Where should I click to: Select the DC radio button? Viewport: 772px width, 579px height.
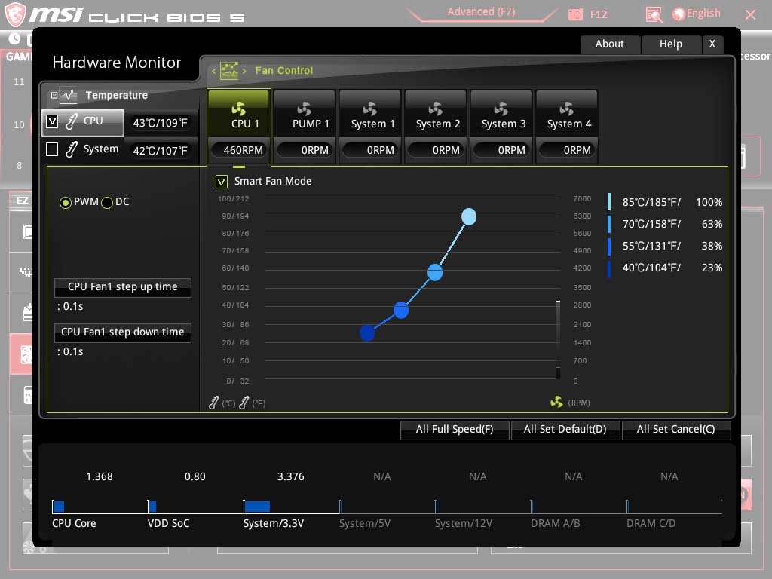107,202
